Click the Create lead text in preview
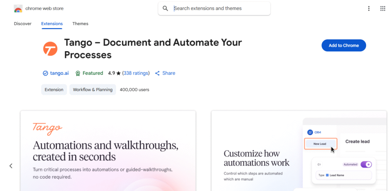 [357, 141]
